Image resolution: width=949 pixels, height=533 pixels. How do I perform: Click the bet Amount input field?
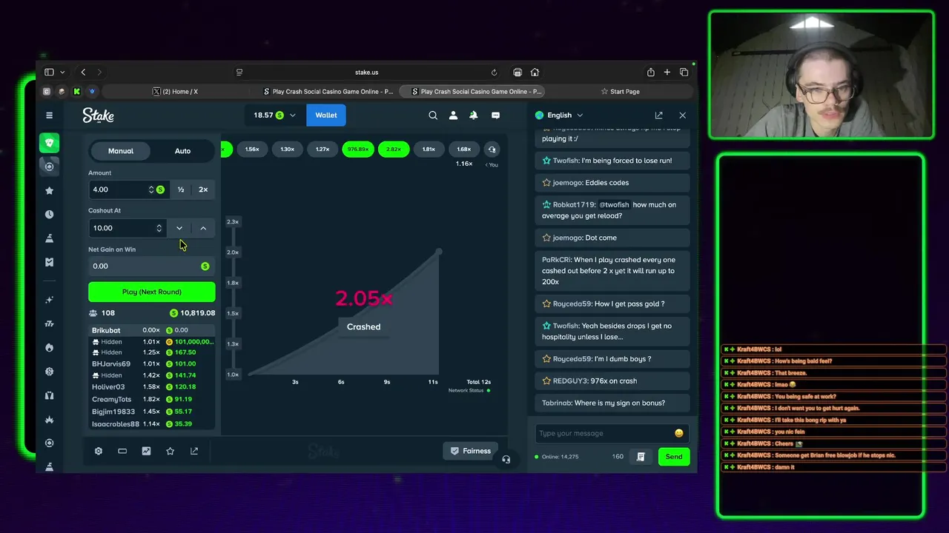128,190
